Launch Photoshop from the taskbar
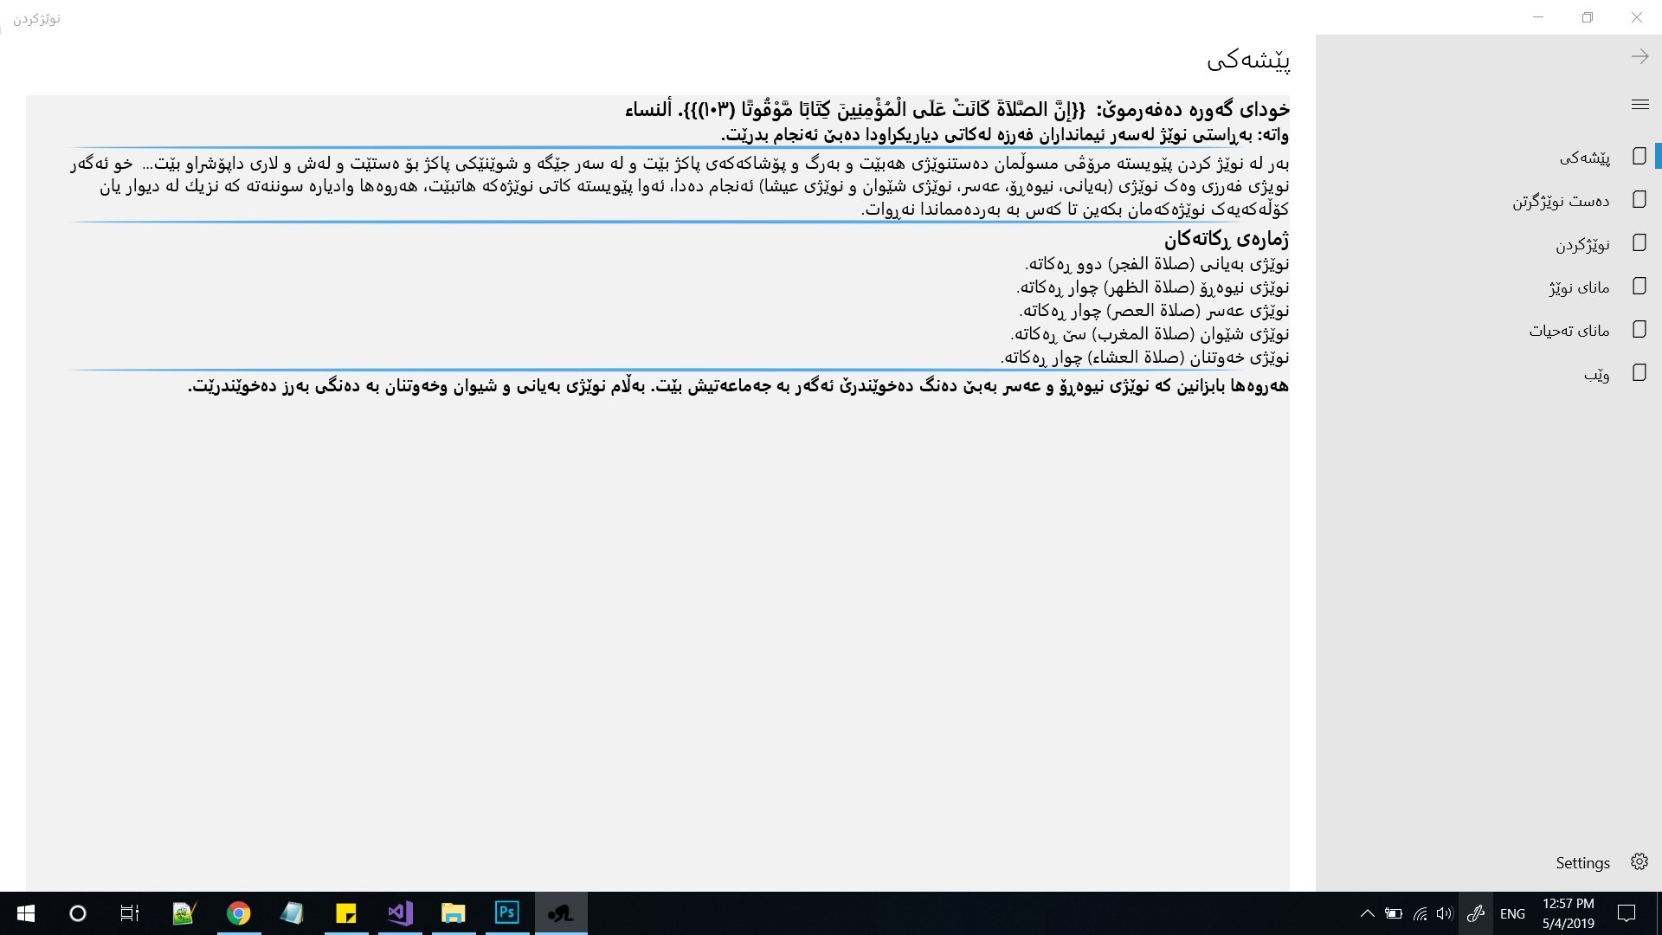The height and width of the screenshot is (935, 1662). point(507,913)
